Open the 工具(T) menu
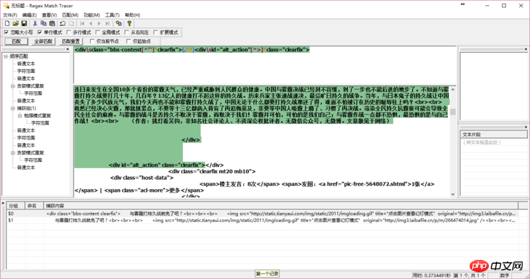The height and width of the screenshot is (279, 530). [x=112, y=15]
